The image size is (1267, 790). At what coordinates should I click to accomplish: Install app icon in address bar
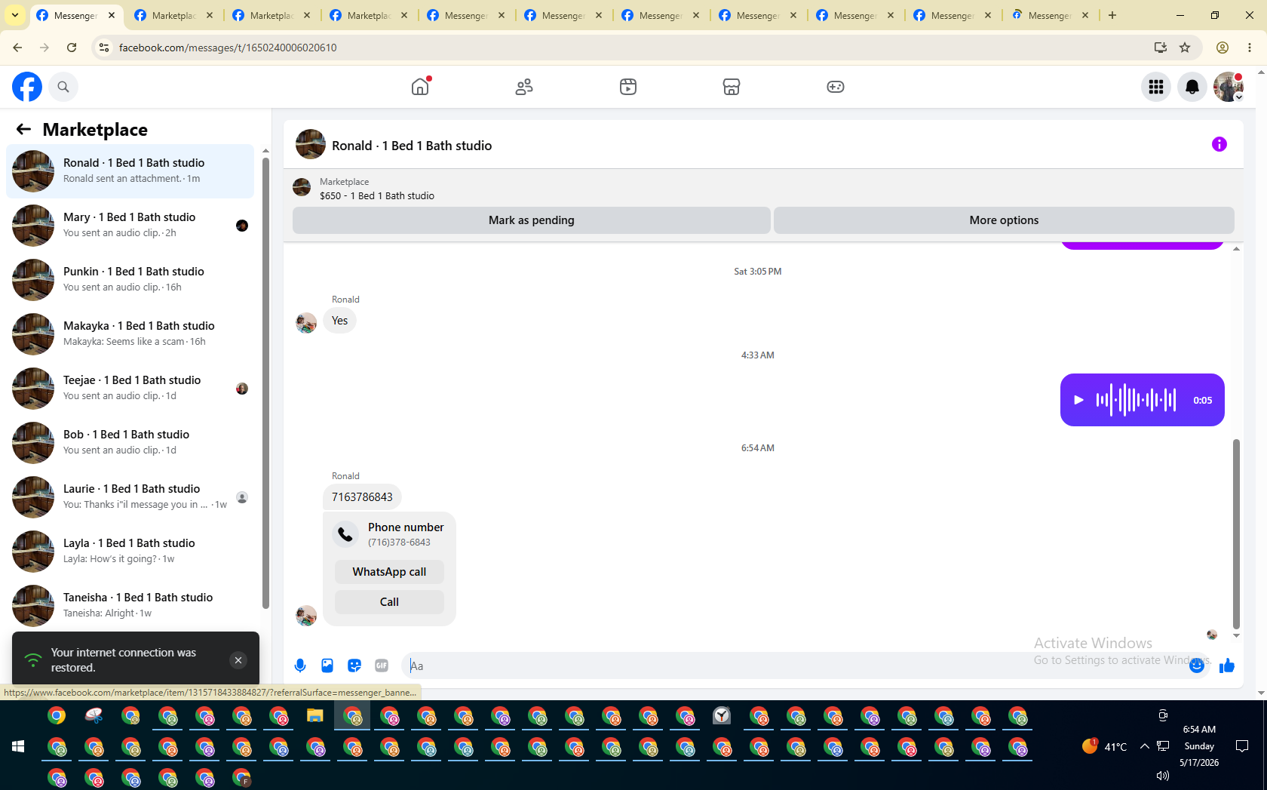tap(1161, 48)
